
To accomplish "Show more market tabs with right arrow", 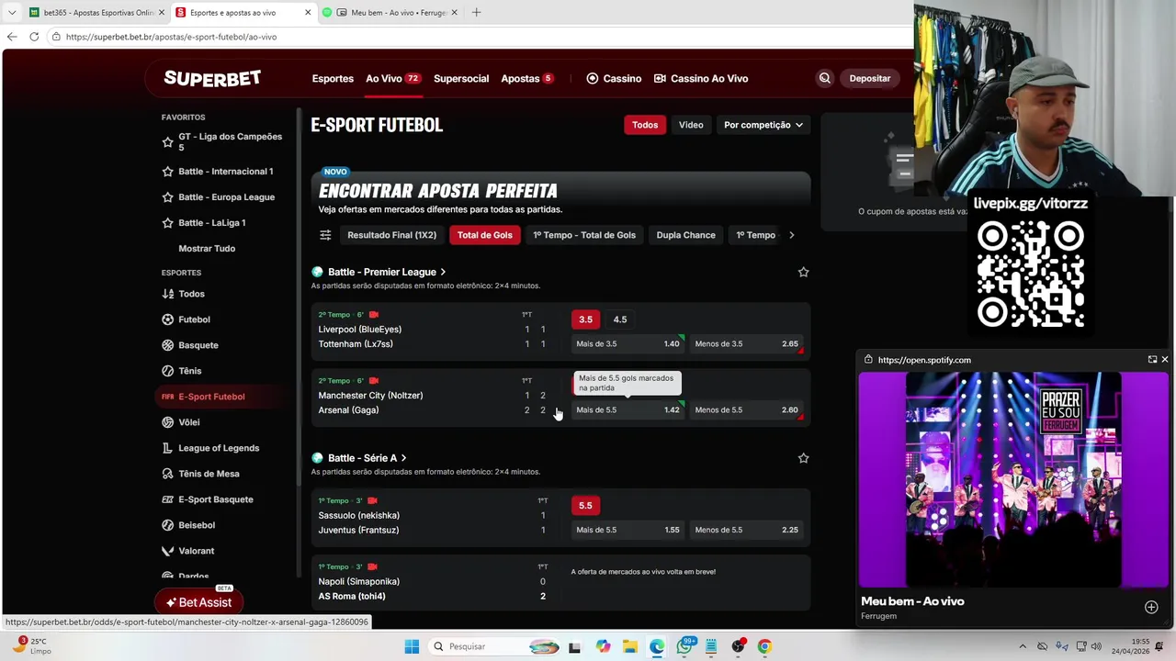I will click(x=792, y=235).
